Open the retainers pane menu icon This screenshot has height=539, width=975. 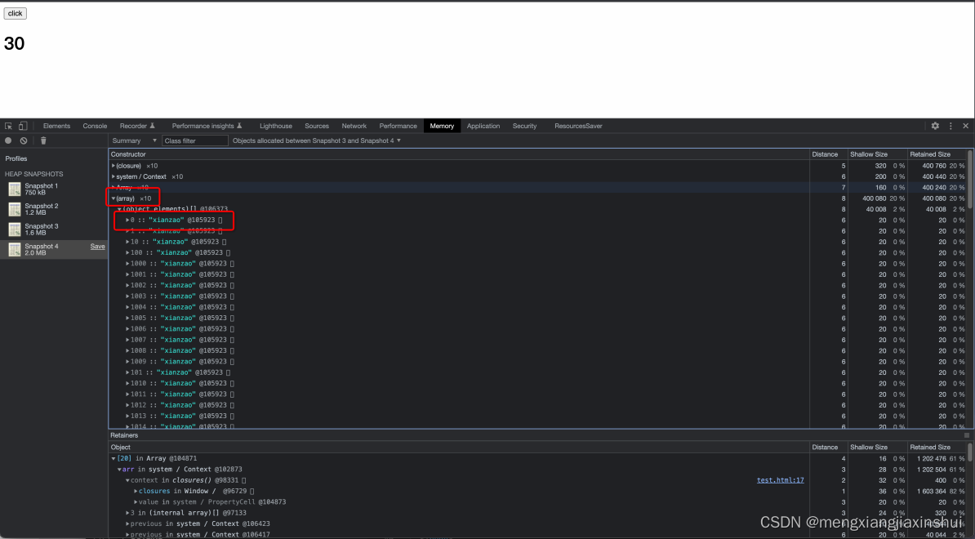point(967,435)
